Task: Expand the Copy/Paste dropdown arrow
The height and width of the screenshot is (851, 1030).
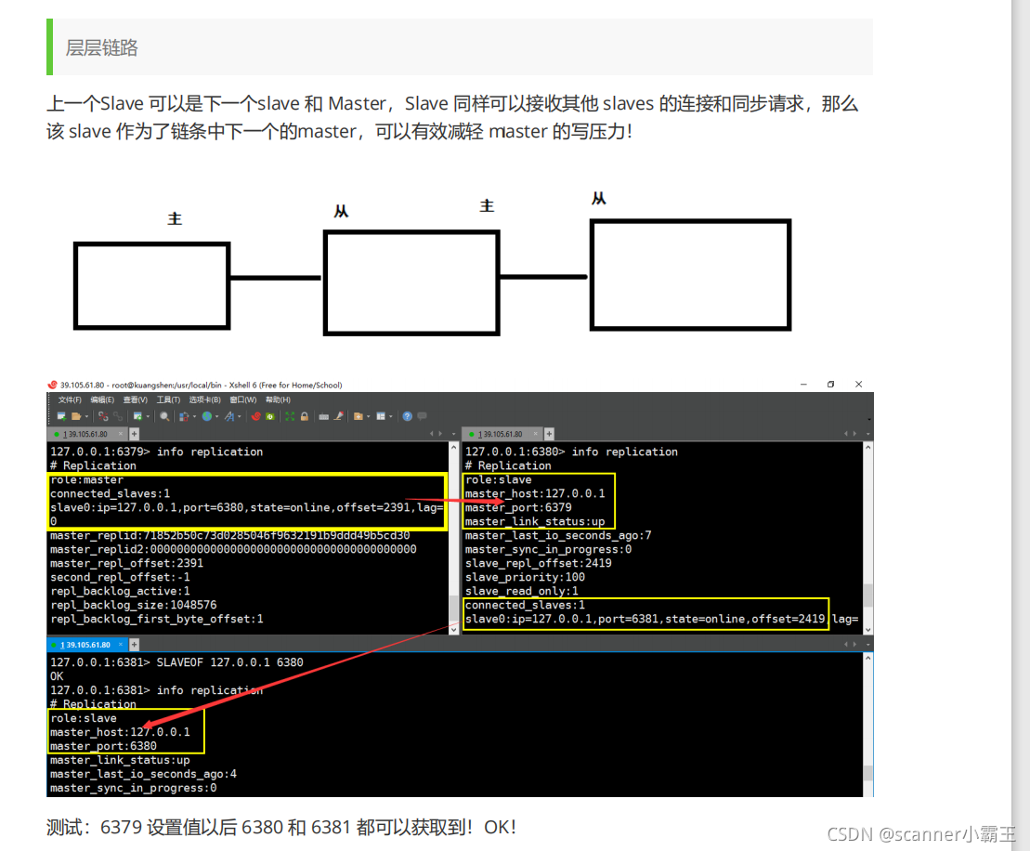Action: [x=194, y=416]
